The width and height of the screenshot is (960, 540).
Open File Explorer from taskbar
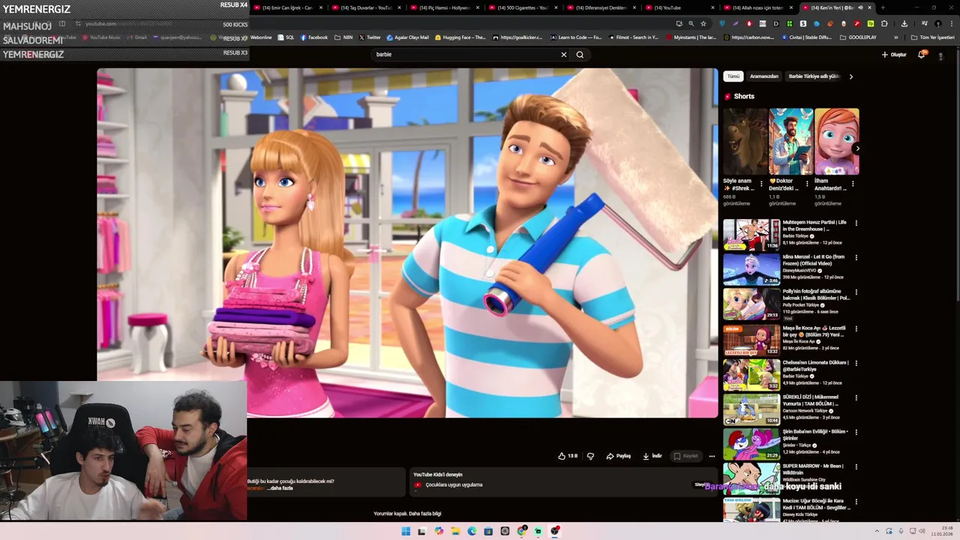455,531
